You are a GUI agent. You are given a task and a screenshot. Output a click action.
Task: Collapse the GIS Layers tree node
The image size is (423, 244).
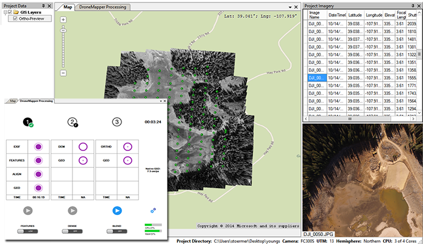pyautogui.click(x=5, y=12)
